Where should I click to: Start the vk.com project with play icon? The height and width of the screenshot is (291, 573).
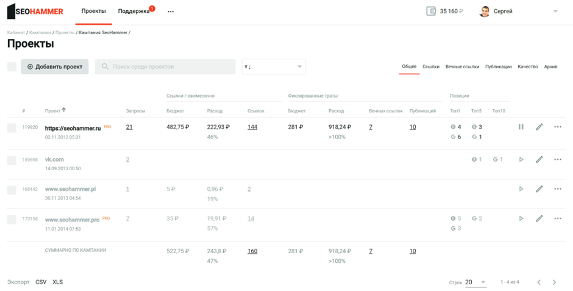click(521, 159)
